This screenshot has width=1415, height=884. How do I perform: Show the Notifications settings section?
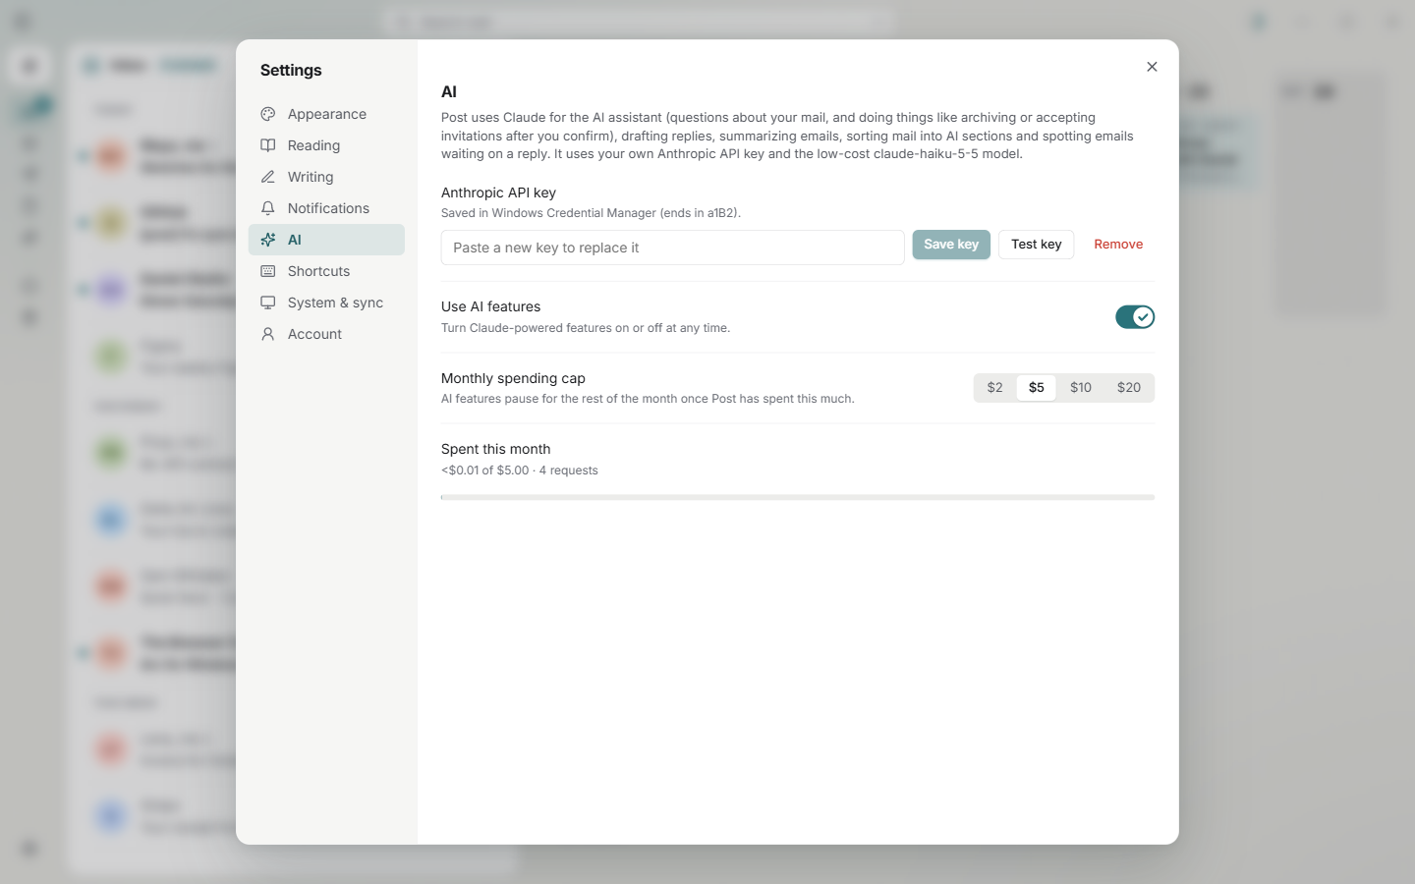coord(326,208)
